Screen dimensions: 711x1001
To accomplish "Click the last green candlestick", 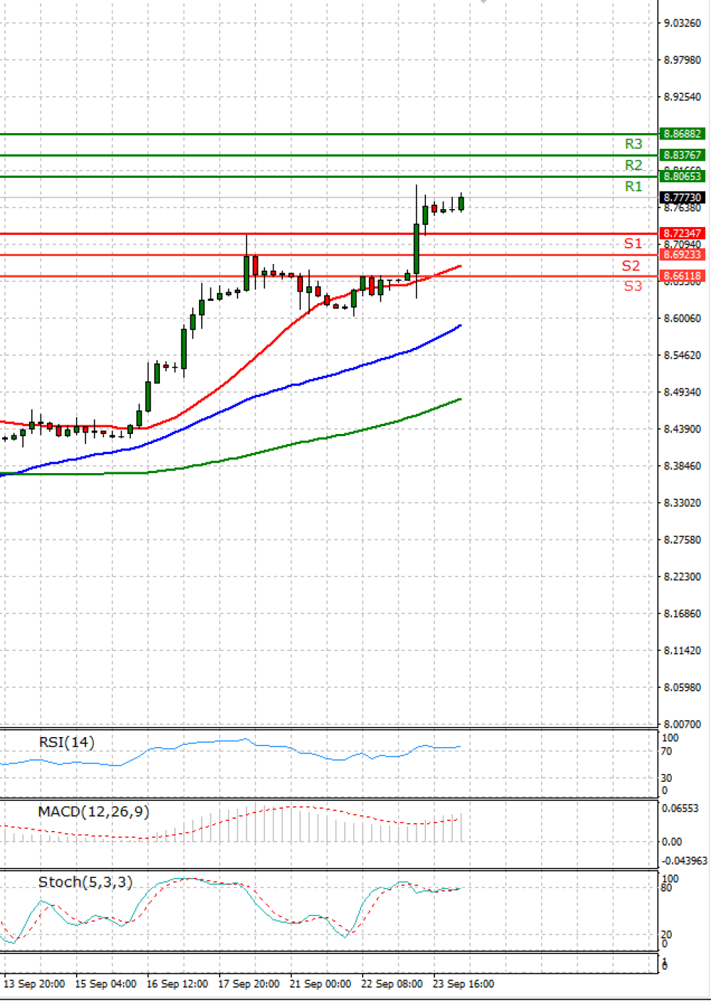I will point(461,203).
